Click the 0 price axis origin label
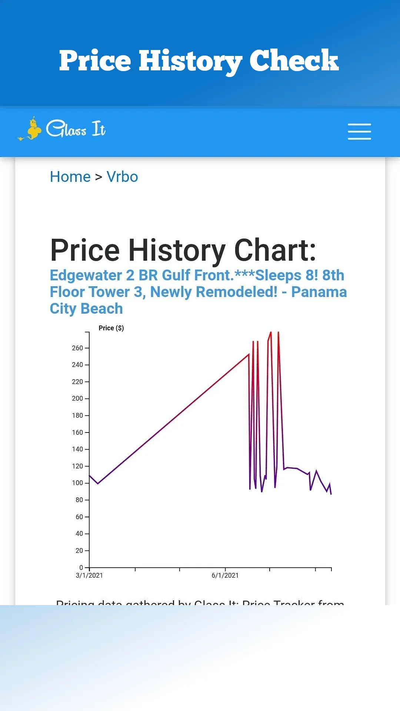Viewport: 400px width, 711px height. tap(81, 568)
